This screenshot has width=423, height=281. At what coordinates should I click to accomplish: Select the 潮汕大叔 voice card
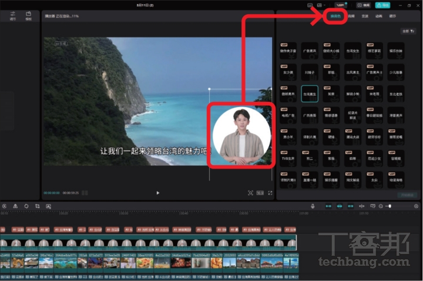tap(353, 137)
